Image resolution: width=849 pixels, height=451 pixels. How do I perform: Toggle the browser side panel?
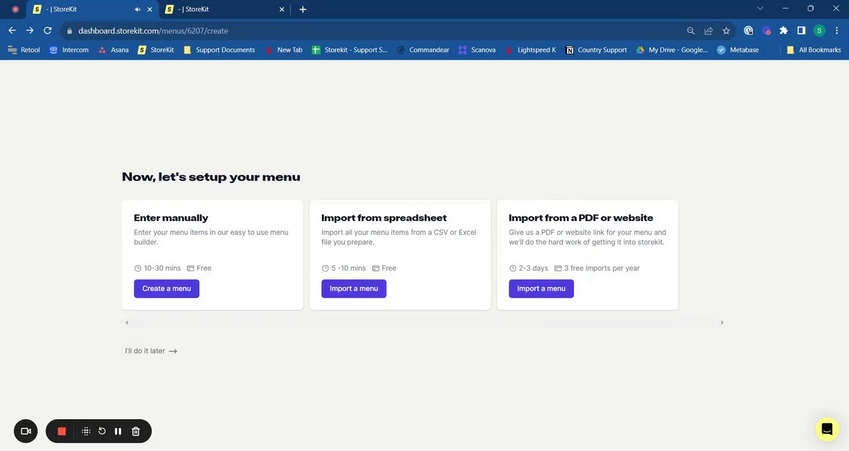[801, 30]
